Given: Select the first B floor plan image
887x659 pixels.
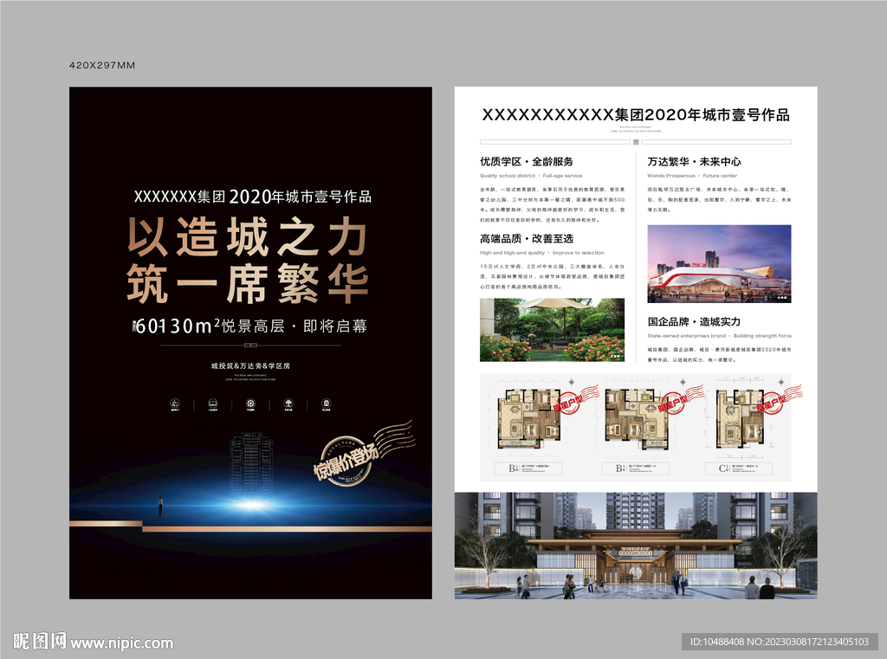Looking at the screenshot, I should point(529,419).
